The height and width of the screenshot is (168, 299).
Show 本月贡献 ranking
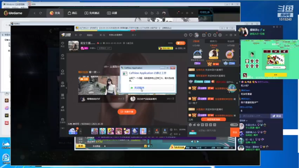click(x=231, y=46)
